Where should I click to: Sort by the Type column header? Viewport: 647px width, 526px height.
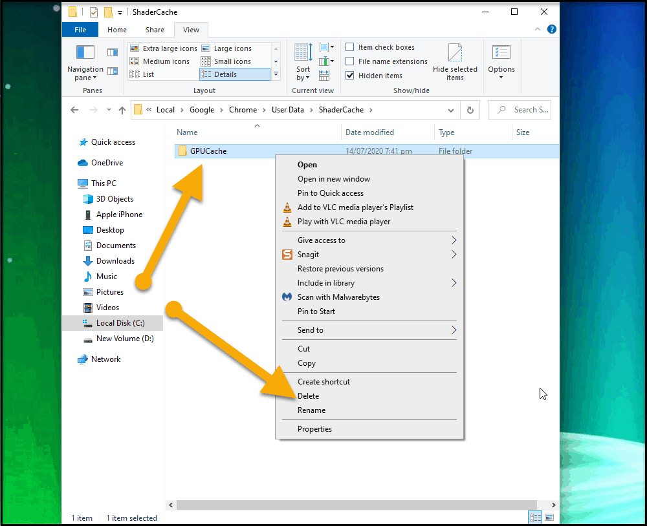tap(473, 132)
